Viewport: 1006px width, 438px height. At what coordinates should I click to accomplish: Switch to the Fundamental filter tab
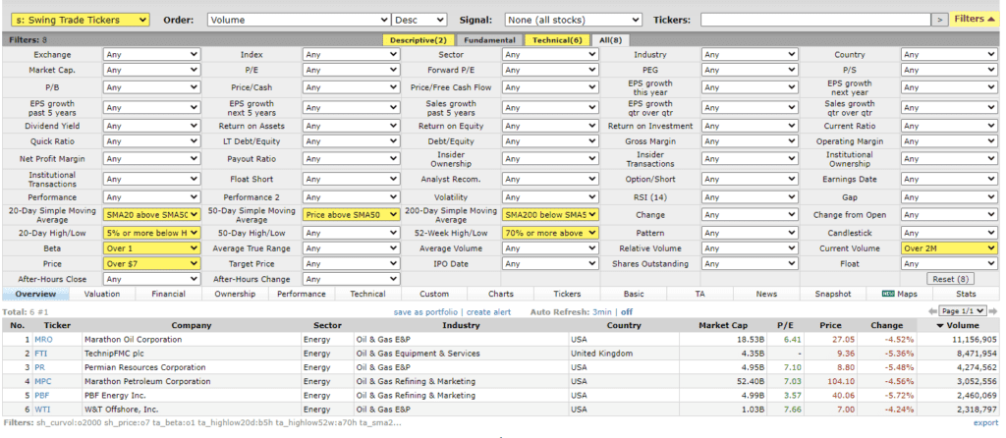coord(489,39)
